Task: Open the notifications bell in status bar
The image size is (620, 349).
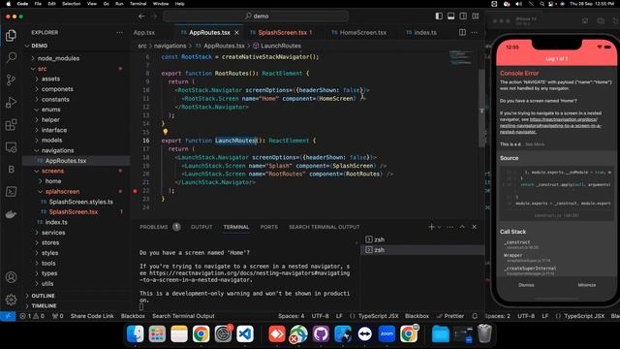Action: pyautogui.click(x=475, y=316)
